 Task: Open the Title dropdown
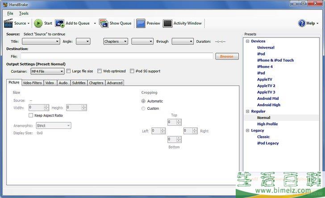(41, 41)
